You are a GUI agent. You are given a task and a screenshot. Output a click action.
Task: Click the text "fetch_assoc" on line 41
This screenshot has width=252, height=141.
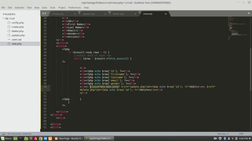116,58
